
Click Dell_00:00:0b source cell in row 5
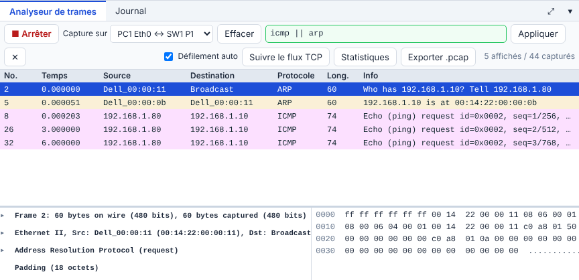pos(135,102)
